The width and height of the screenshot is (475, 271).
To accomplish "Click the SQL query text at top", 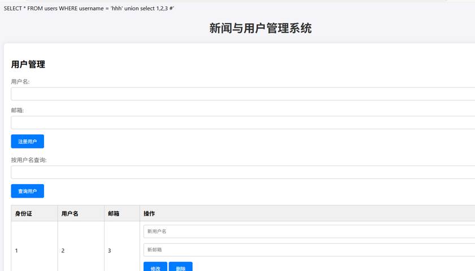I will pyautogui.click(x=89, y=8).
